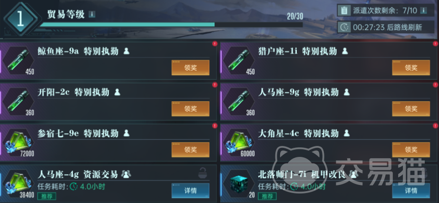439x203 pixels.
Task: Open trade level info icon
Action: click(92, 14)
